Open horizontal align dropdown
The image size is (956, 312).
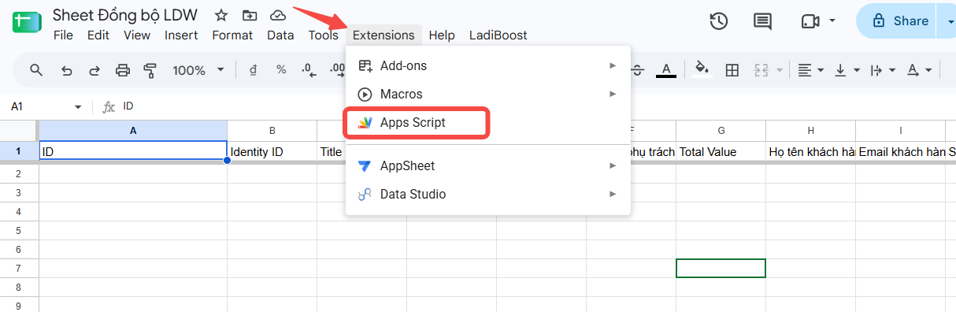point(810,70)
